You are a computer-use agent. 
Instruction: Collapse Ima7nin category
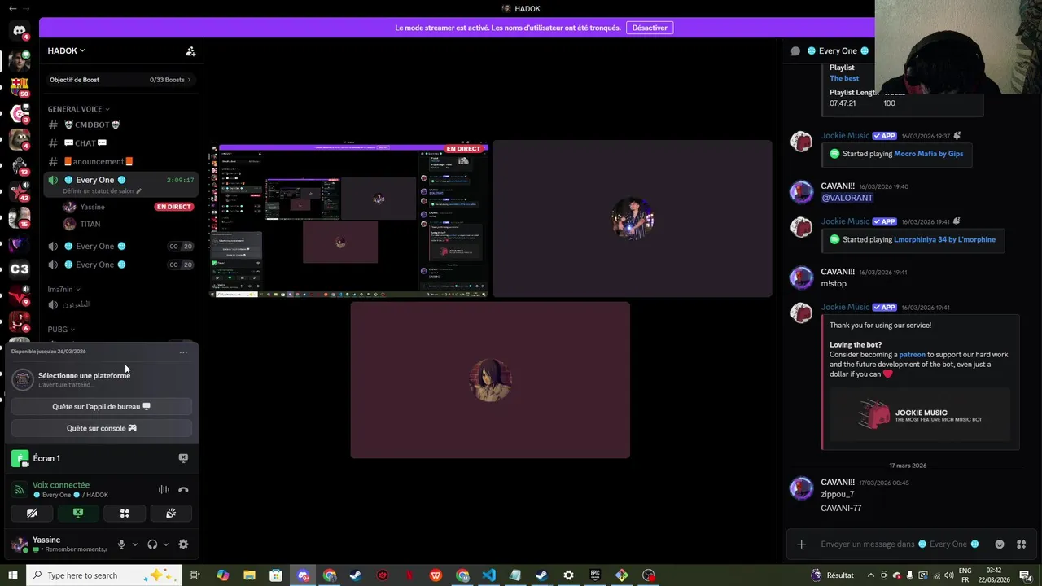point(63,290)
